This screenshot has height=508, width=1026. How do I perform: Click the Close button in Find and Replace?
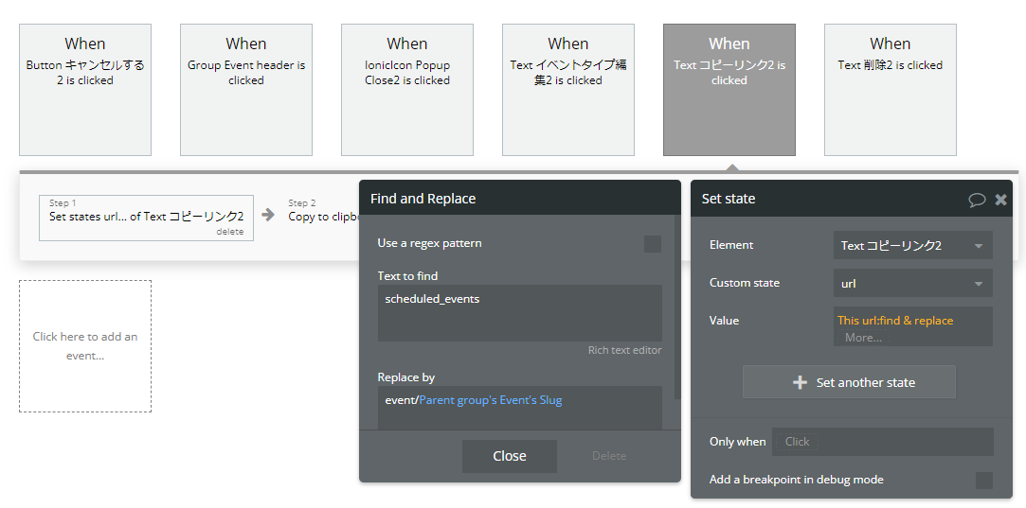tap(509, 456)
